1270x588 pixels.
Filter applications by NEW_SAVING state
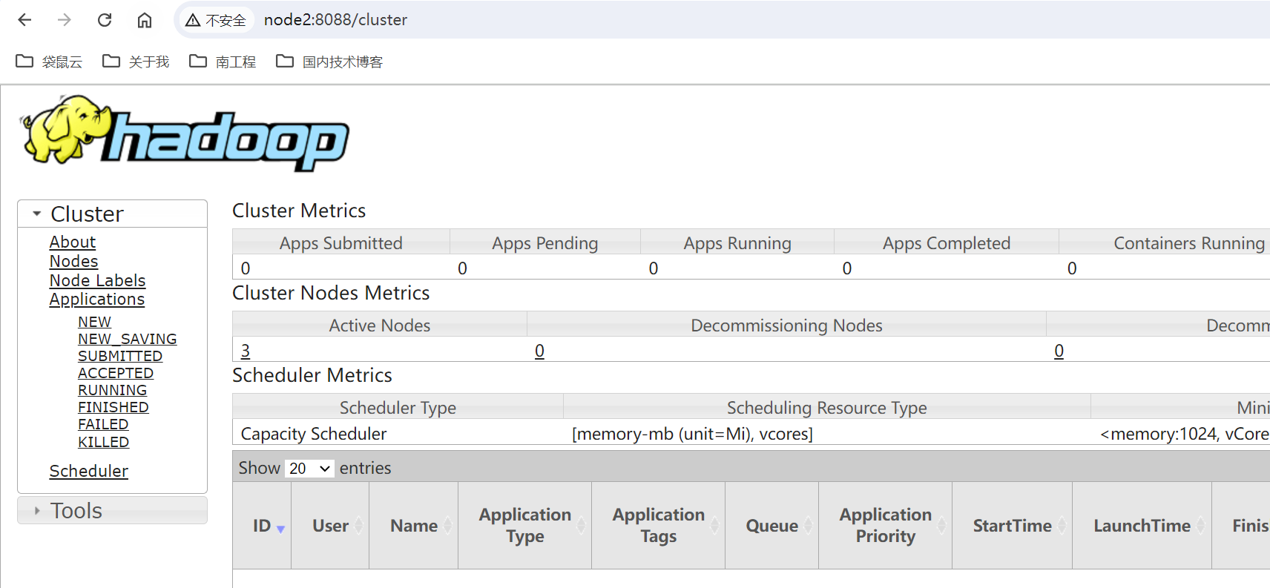128,339
